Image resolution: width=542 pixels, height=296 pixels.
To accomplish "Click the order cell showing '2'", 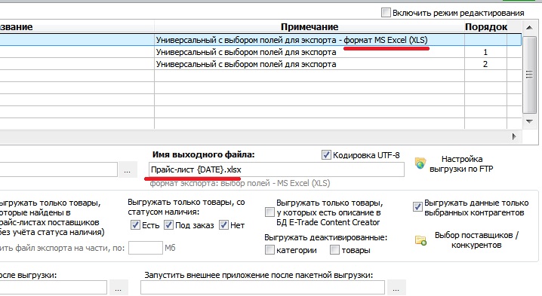I will [485, 64].
